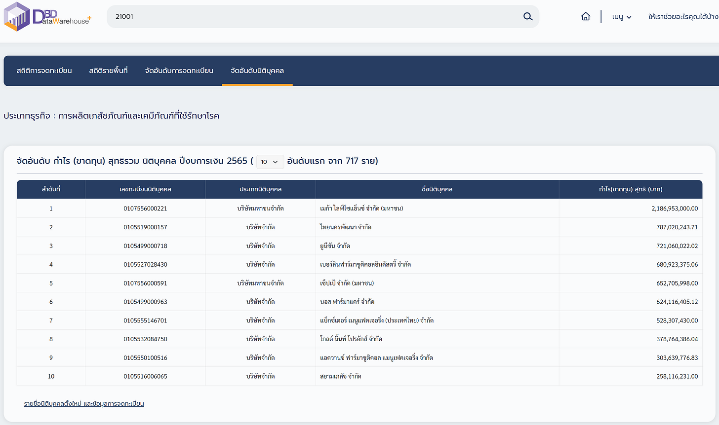
Task: Open จัดอันดับการจดทะเบียน tab
Action: click(179, 71)
